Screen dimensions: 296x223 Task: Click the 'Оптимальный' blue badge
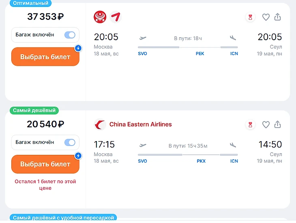click(x=30, y=3)
